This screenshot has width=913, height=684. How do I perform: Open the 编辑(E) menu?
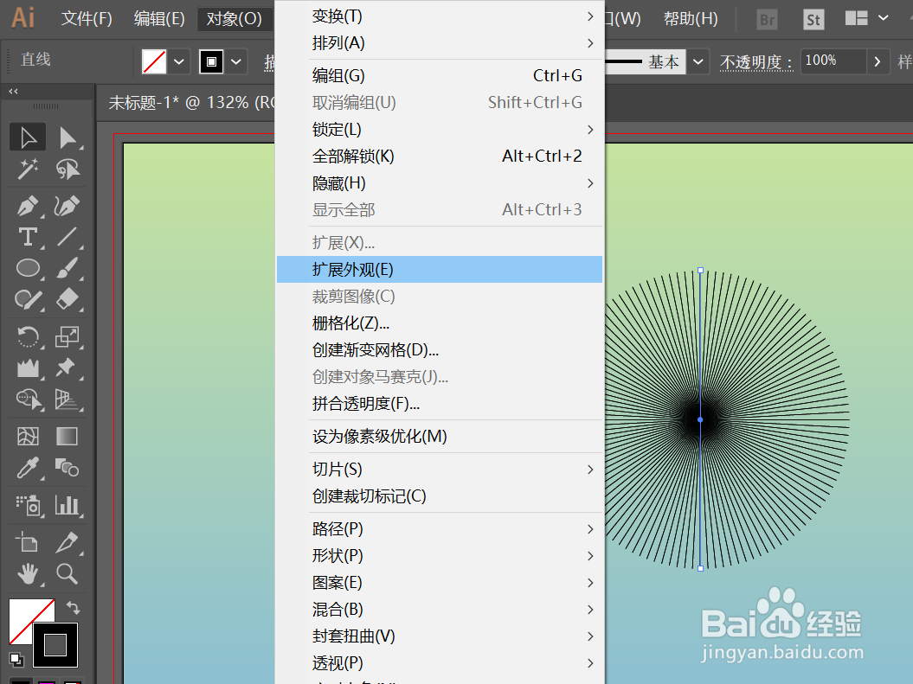pos(159,19)
